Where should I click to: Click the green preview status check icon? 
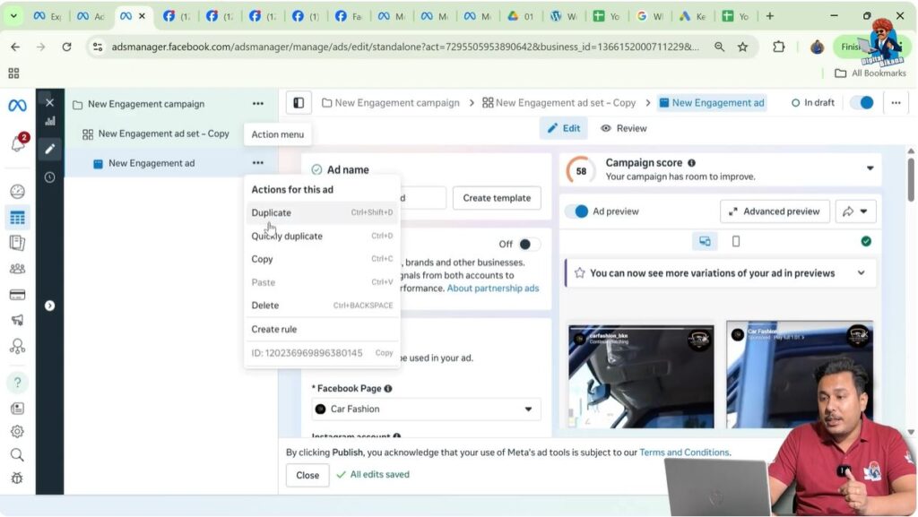(x=866, y=241)
